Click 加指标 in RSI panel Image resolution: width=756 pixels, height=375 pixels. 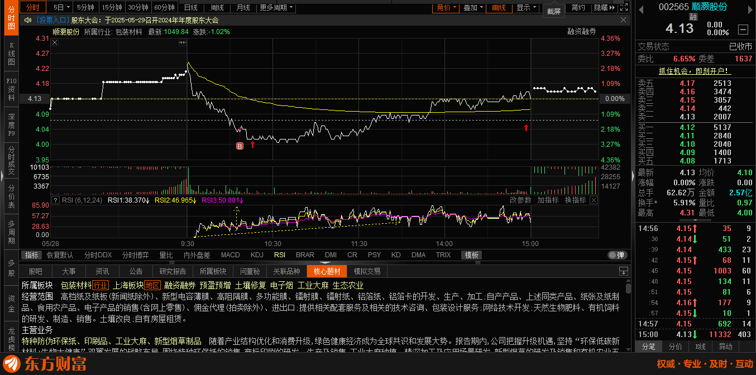[548, 200]
